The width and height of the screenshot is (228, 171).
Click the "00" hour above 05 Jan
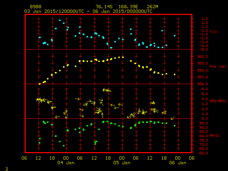pos(122,158)
